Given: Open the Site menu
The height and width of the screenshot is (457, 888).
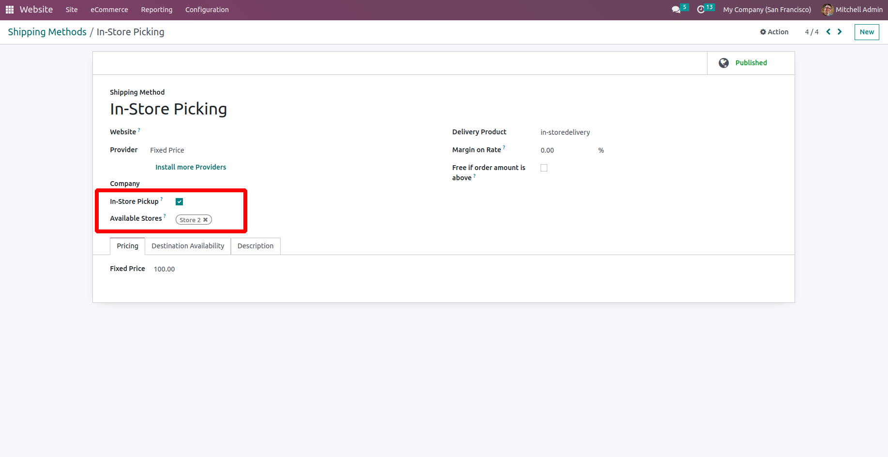Looking at the screenshot, I should (72, 10).
